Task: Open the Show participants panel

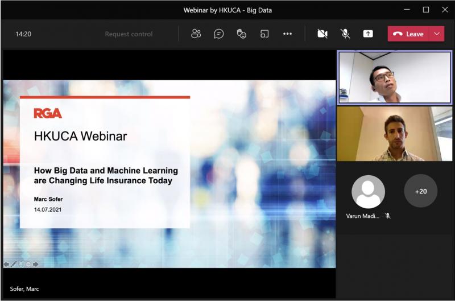Action: click(196, 34)
